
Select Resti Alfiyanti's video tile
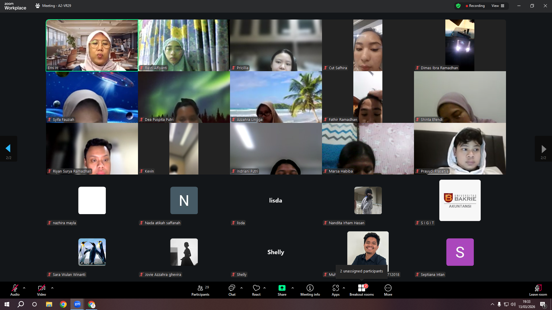point(184,45)
